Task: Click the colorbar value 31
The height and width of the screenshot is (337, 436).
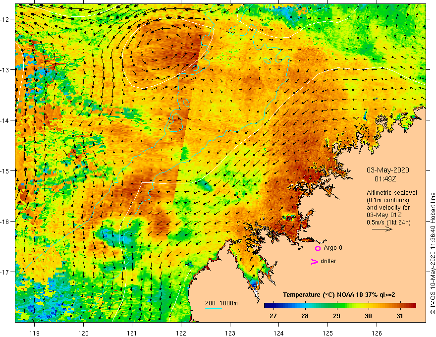Action: [x=399, y=316]
